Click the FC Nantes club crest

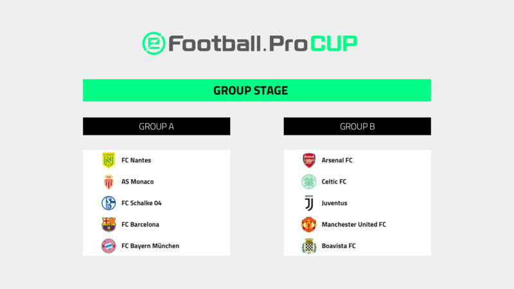coord(109,161)
